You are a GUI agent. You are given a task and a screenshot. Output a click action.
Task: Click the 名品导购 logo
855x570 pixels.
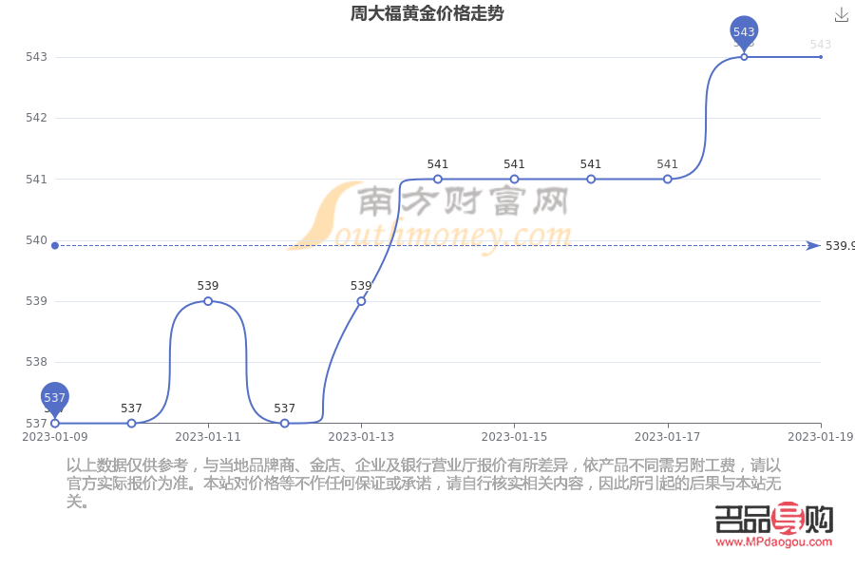[x=773, y=520]
